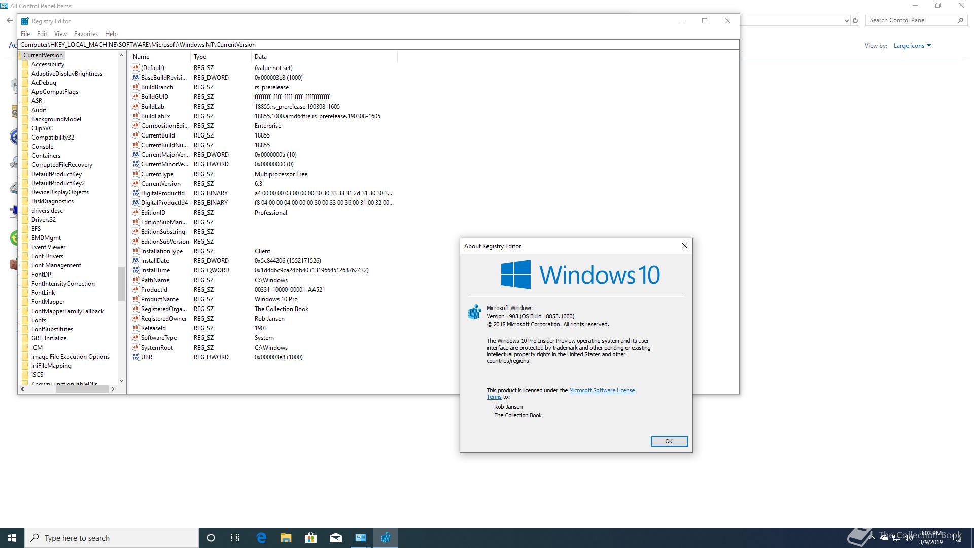Click the tree pane horizontal scrollbar thumb
This screenshot has height=548, width=974.
click(x=82, y=389)
